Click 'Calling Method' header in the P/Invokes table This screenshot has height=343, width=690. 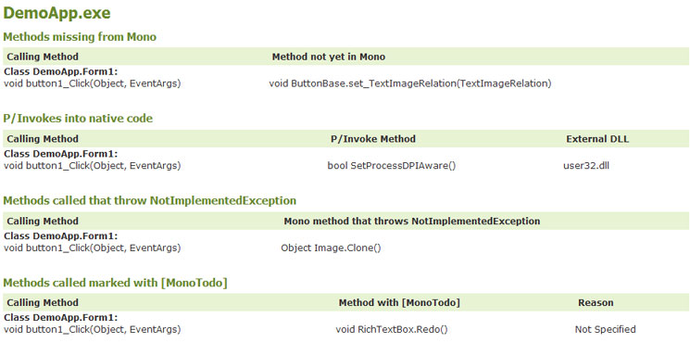click(43, 139)
